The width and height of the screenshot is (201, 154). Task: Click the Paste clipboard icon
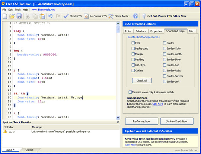coord(42,16)
